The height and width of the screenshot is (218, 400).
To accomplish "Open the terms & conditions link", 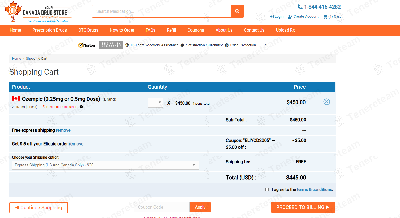I will pyautogui.click(x=314, y=190).
